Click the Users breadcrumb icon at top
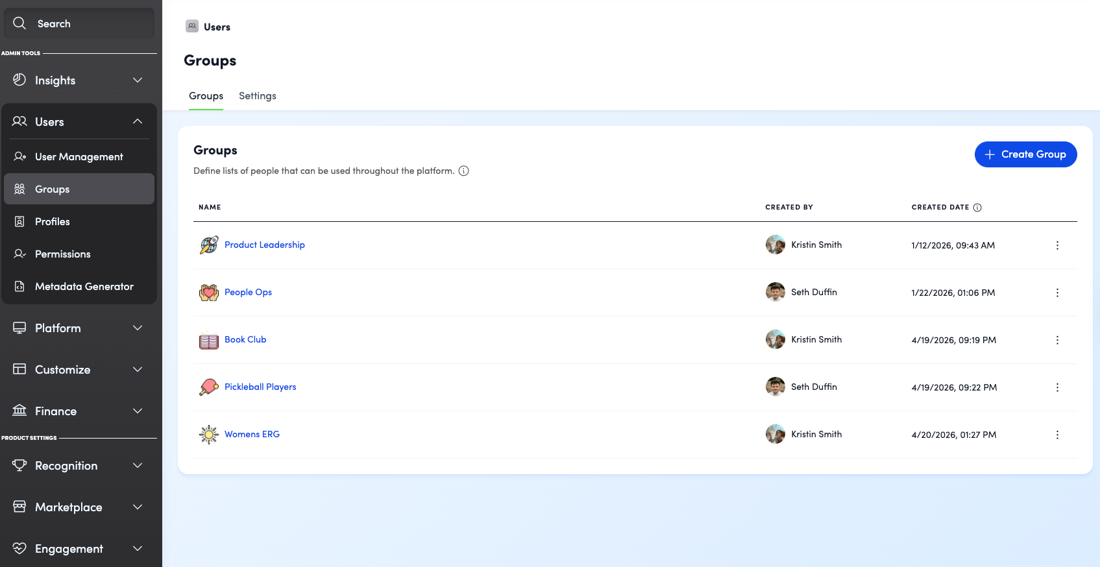 [192, 27]
